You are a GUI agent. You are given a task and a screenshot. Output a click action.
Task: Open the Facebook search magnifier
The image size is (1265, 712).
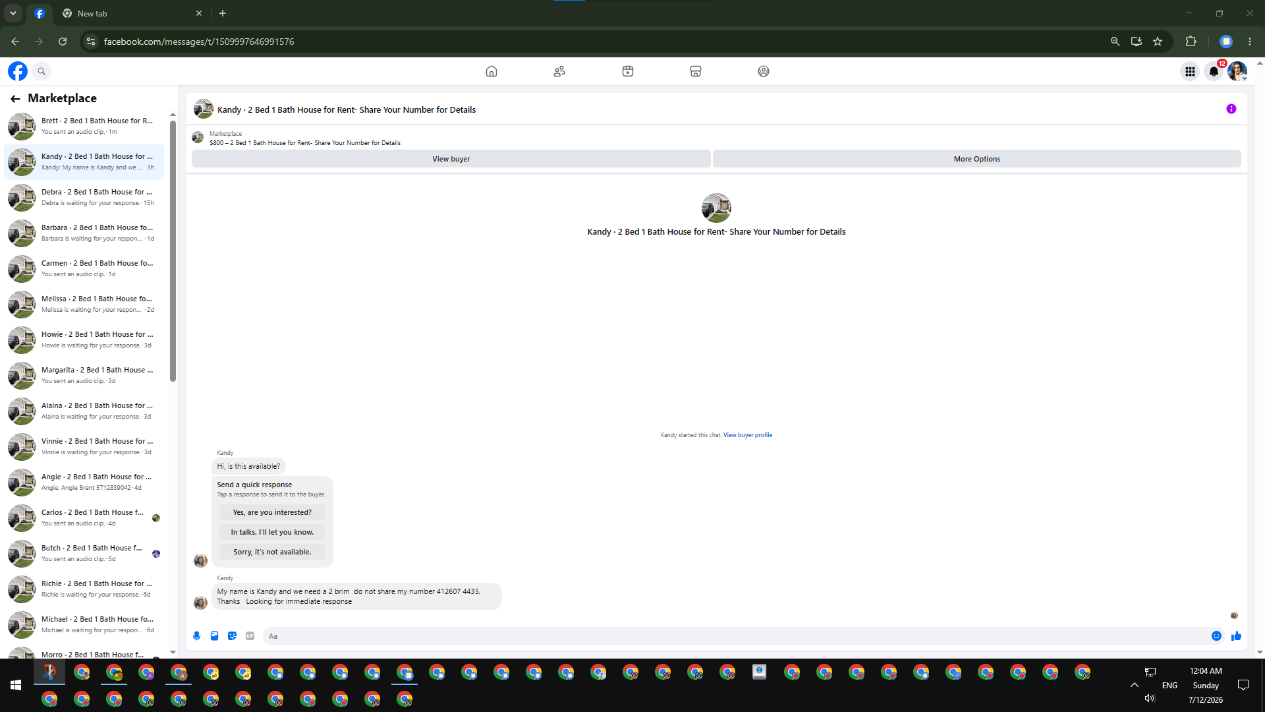click(42, 71)
